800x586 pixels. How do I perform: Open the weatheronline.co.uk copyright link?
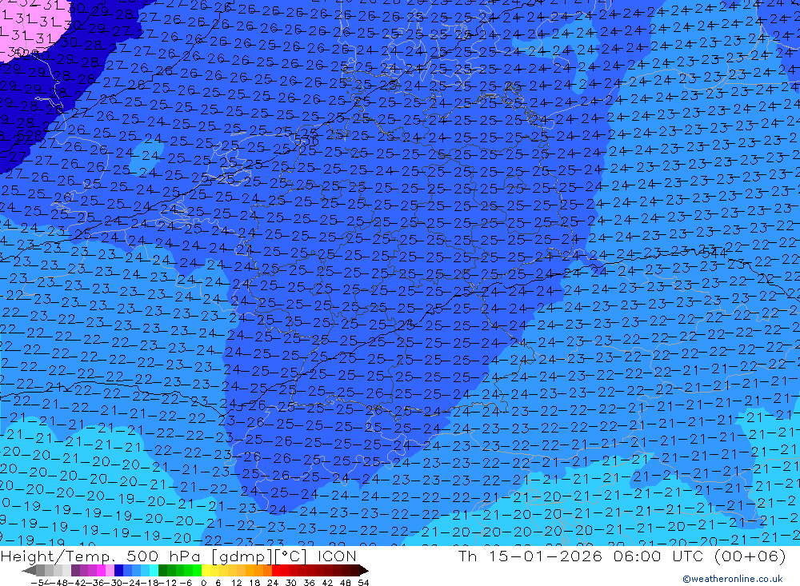coord(733,579)
